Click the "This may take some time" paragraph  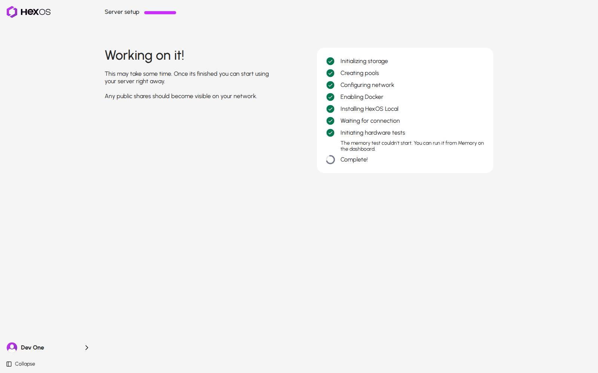click(x=187, y=78)
